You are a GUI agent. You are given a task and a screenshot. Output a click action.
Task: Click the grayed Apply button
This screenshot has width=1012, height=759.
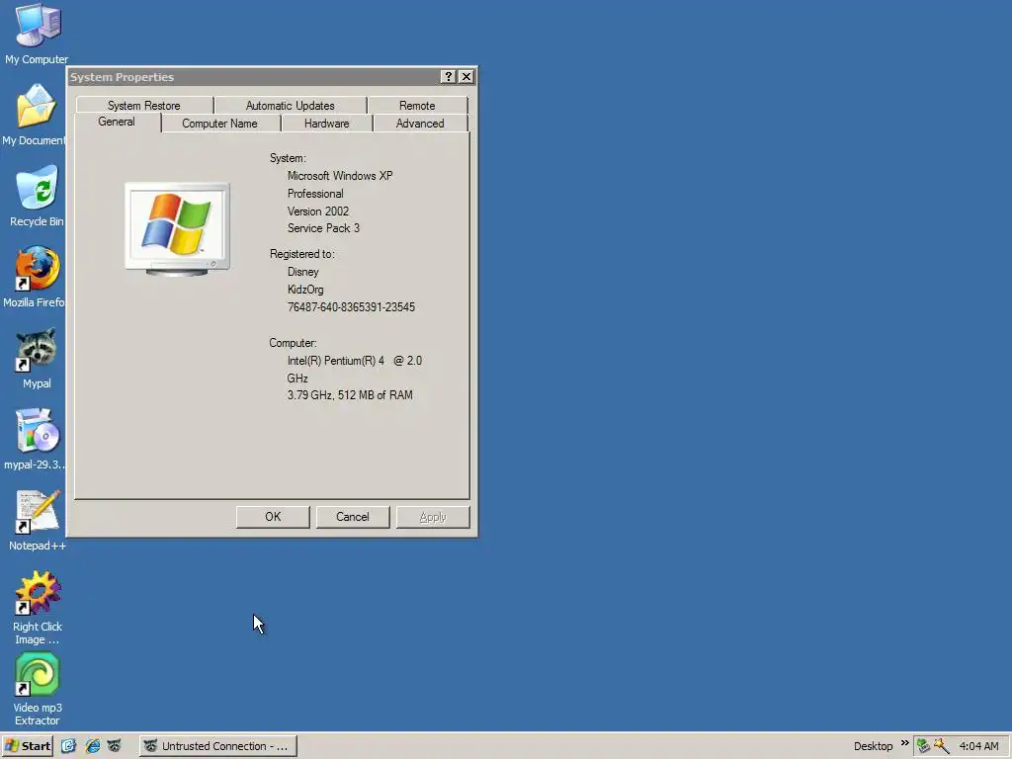click(x=433, y=517)
